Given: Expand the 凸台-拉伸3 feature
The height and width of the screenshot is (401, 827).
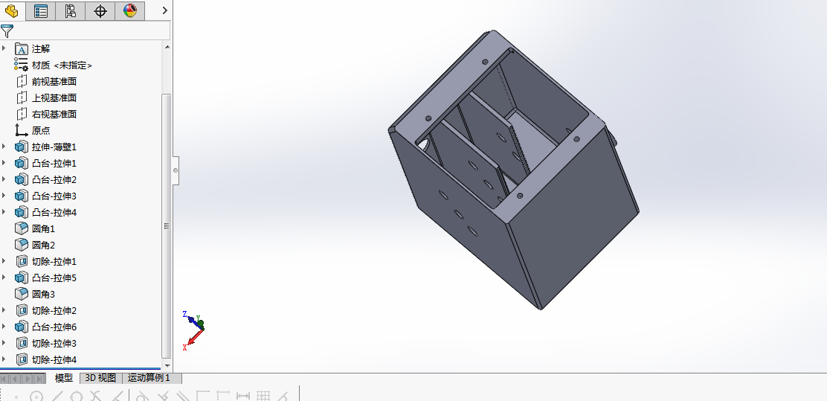Looking at the screenshot, I should (x=4, y=196).
